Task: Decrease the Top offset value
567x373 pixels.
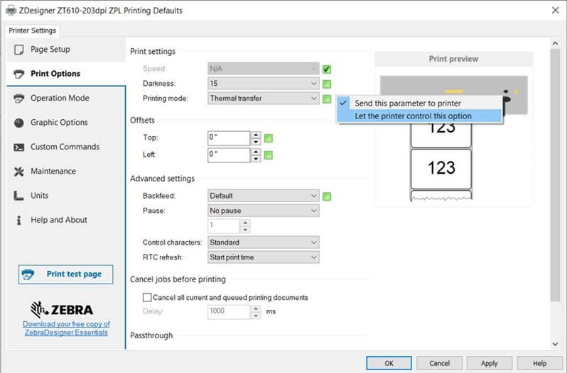Action: click(256, 142)
